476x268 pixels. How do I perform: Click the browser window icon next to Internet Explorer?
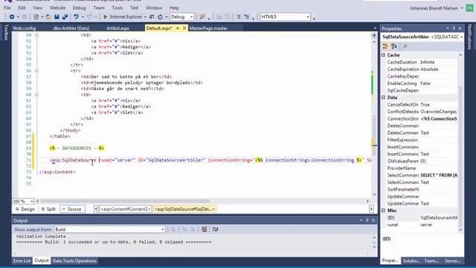(152, 17)
